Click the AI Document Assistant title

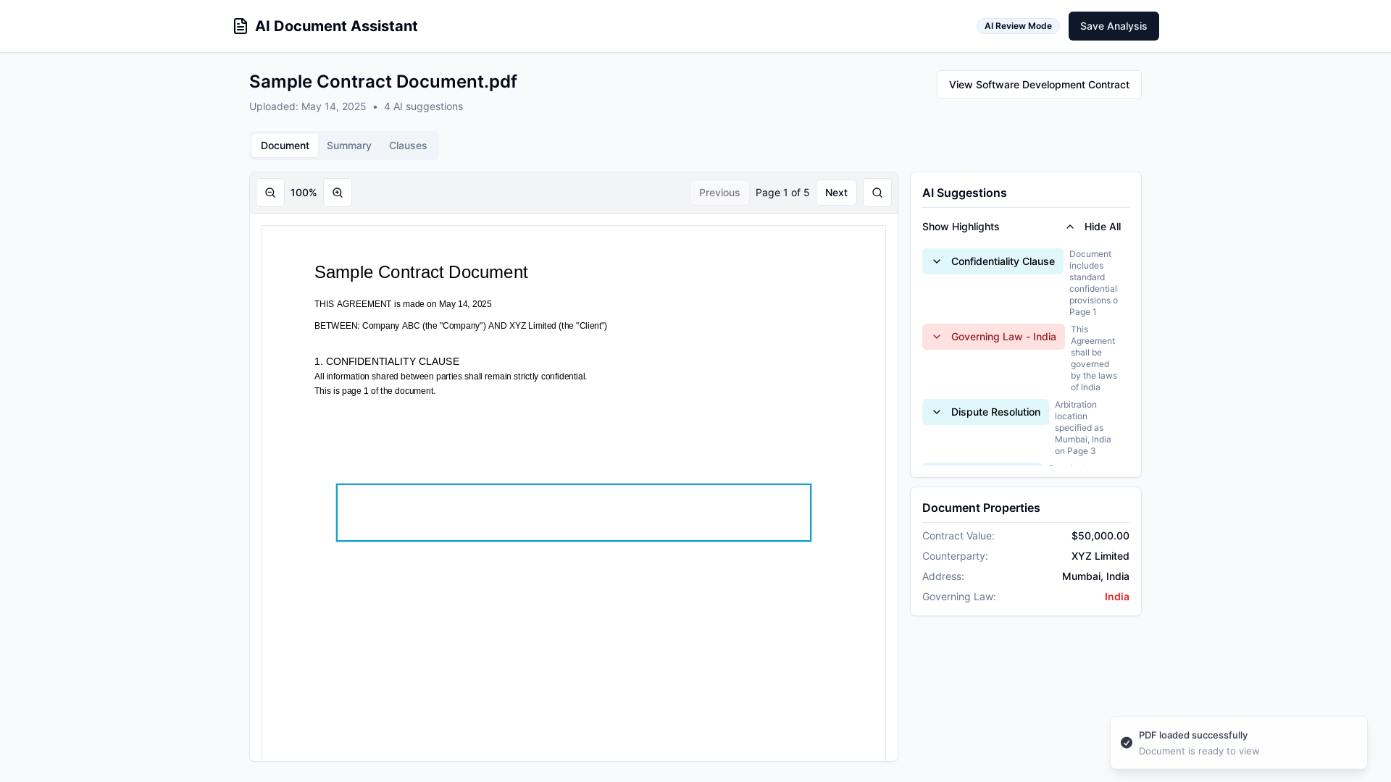(x=336, y=26)
